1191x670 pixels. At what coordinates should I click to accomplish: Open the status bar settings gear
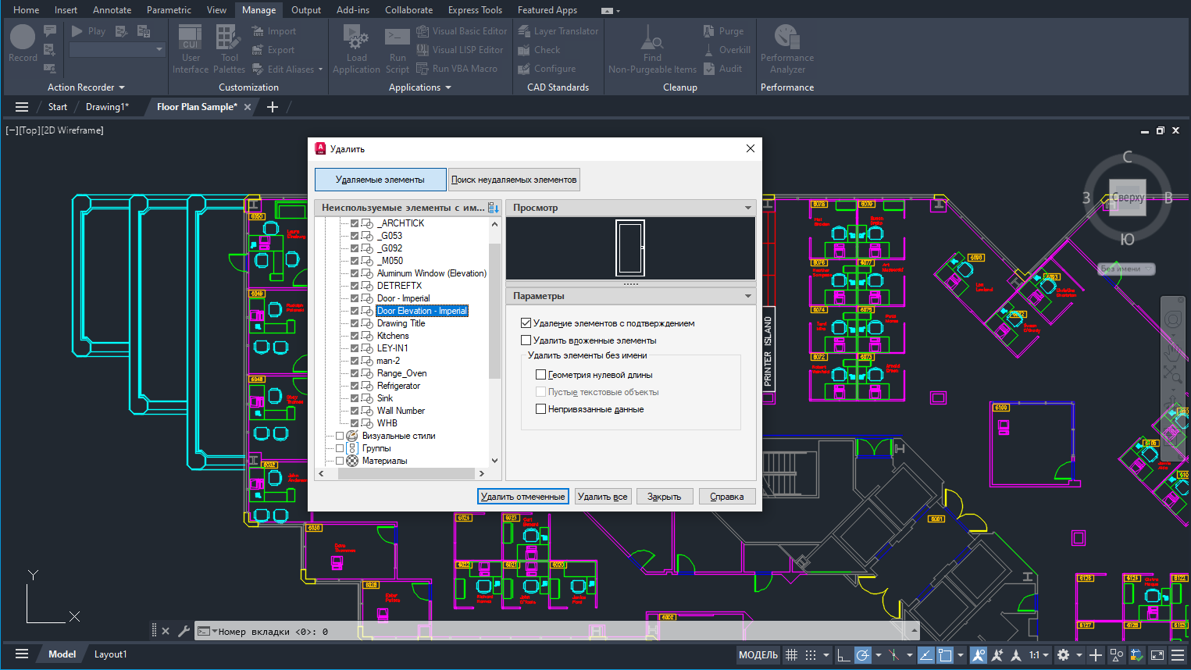click(x=1063, y=655)
